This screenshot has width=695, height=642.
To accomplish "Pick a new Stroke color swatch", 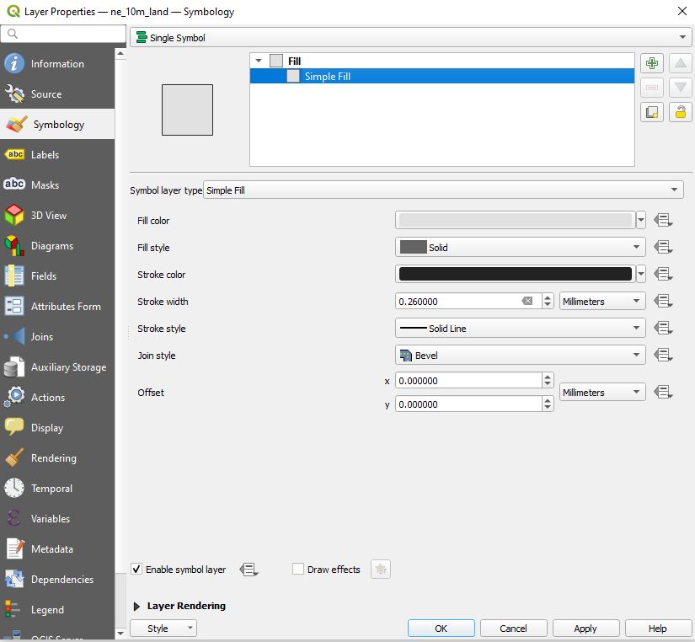I will [516, 274].
